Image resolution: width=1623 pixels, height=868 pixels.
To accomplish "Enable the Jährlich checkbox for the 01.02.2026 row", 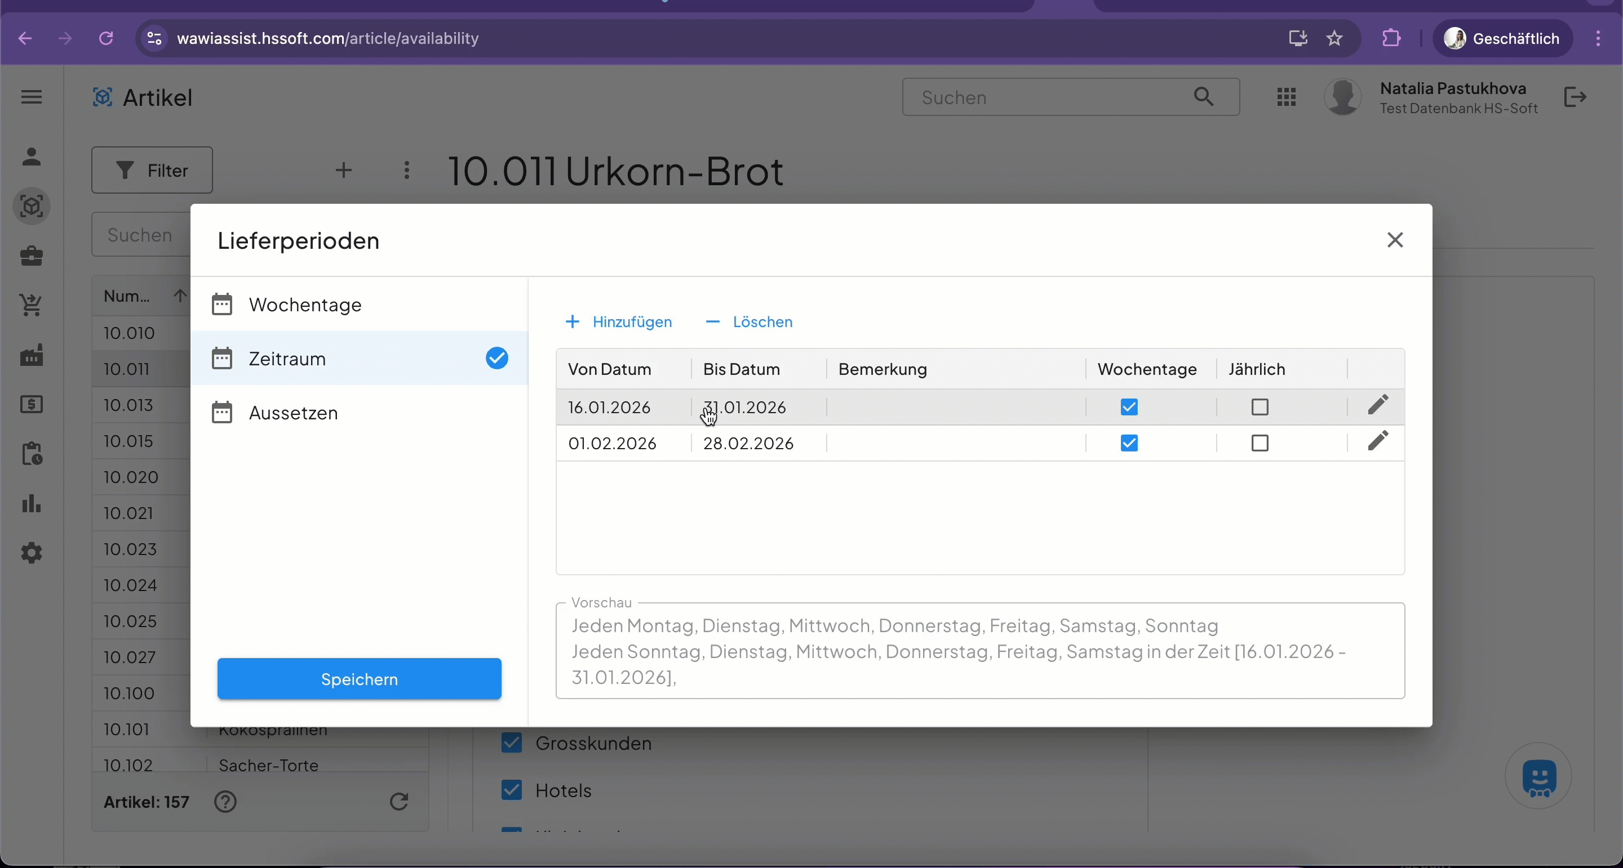I will click(x=1260, y=444).
